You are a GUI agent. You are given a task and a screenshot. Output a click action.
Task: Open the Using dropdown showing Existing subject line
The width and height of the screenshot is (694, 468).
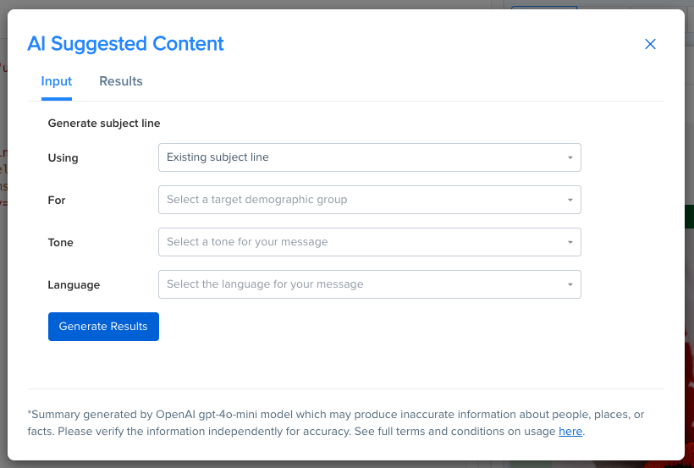click(370, 157)
